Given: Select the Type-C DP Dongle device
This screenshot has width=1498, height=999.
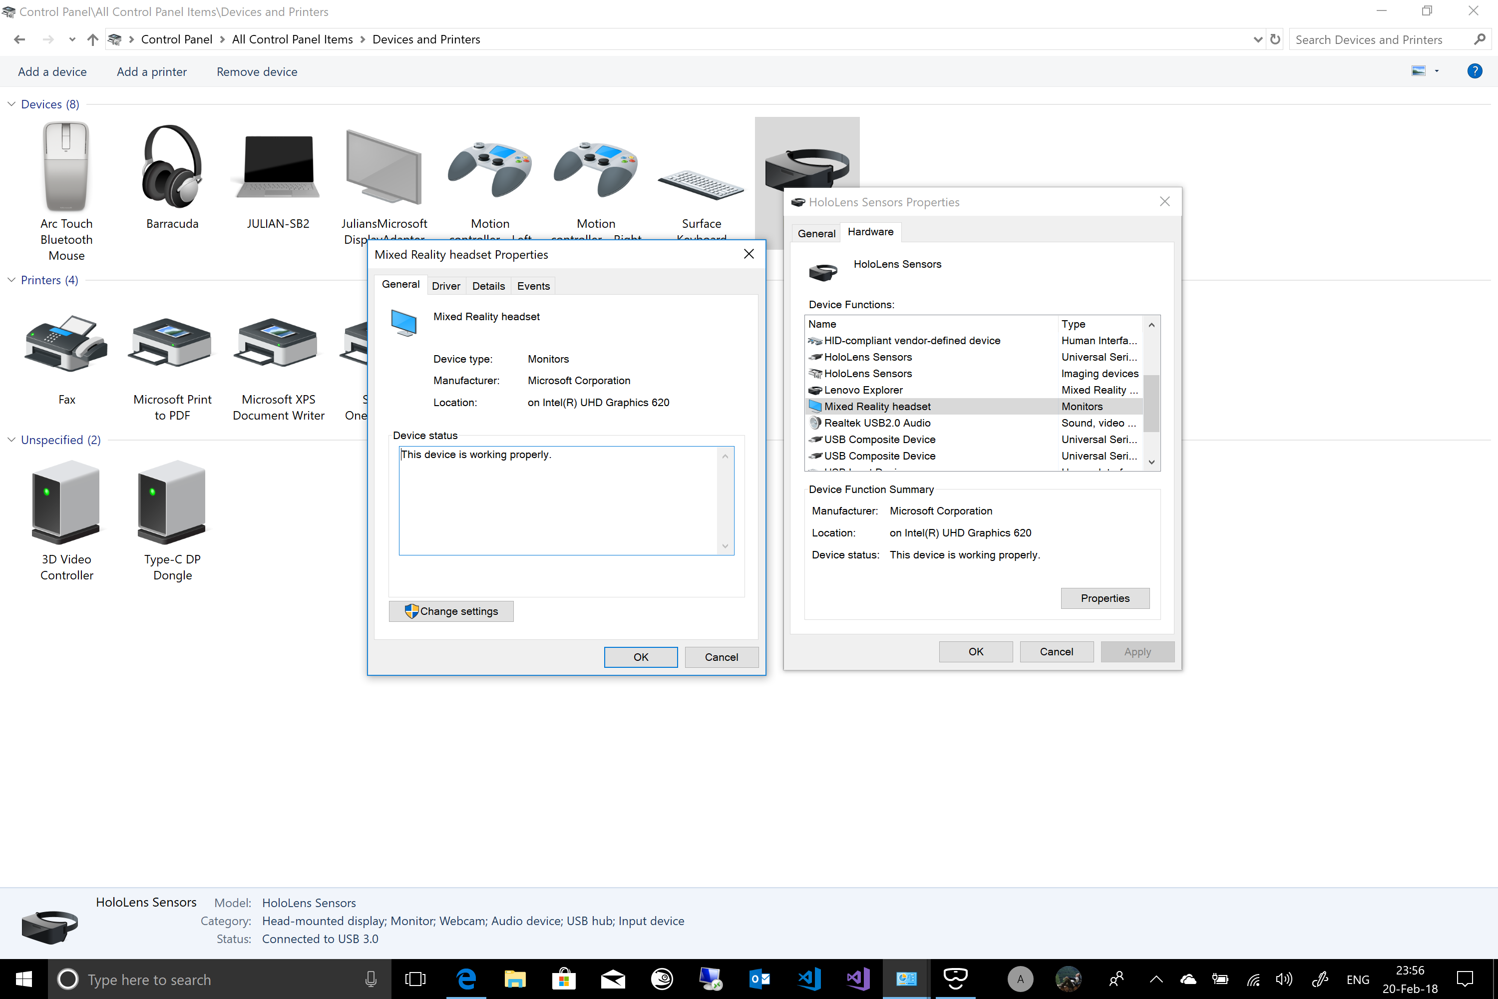Looking at the screenshot, I should tap(172, 519).
